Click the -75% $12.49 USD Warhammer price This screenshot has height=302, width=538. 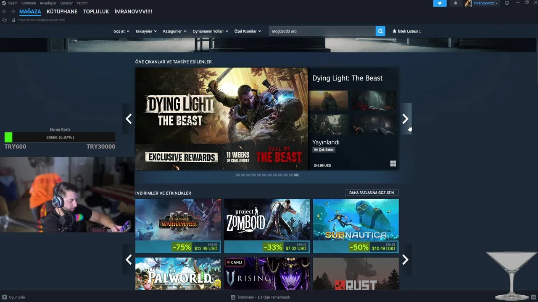click(x=195, y=247)
